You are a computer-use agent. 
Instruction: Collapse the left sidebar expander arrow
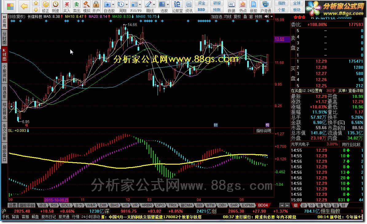4,17
